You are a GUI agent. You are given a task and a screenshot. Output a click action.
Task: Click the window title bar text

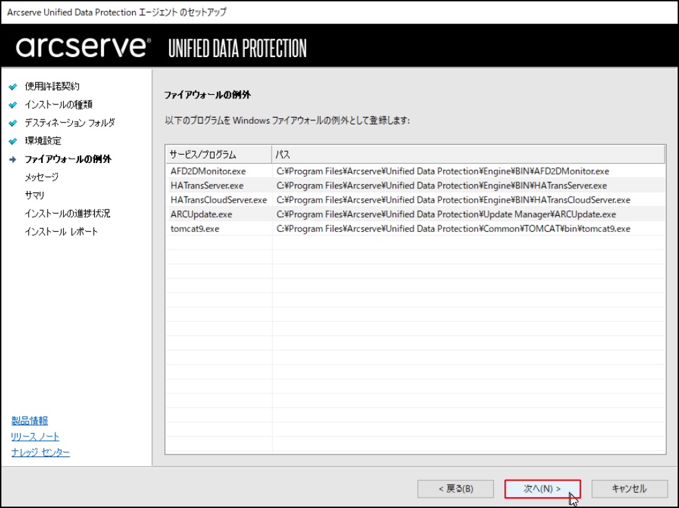(x=116, y=12)
